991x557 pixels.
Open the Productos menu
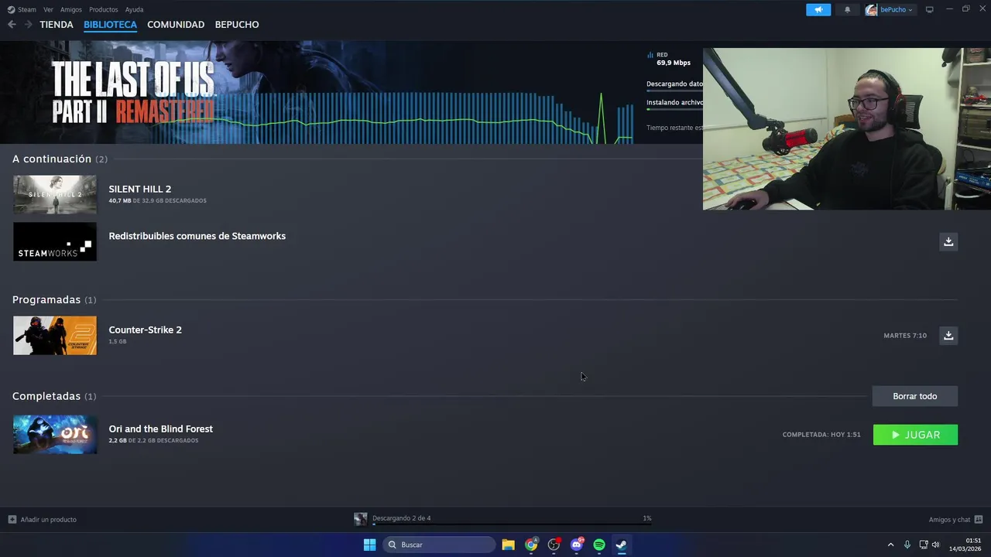tap(103, 9)
